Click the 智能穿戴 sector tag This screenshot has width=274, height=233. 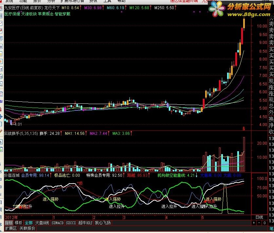point(63,14)
